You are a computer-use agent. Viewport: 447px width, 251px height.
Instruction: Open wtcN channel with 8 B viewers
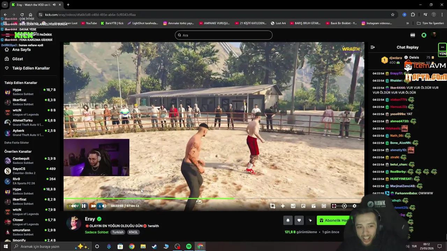tap(30, 112)
